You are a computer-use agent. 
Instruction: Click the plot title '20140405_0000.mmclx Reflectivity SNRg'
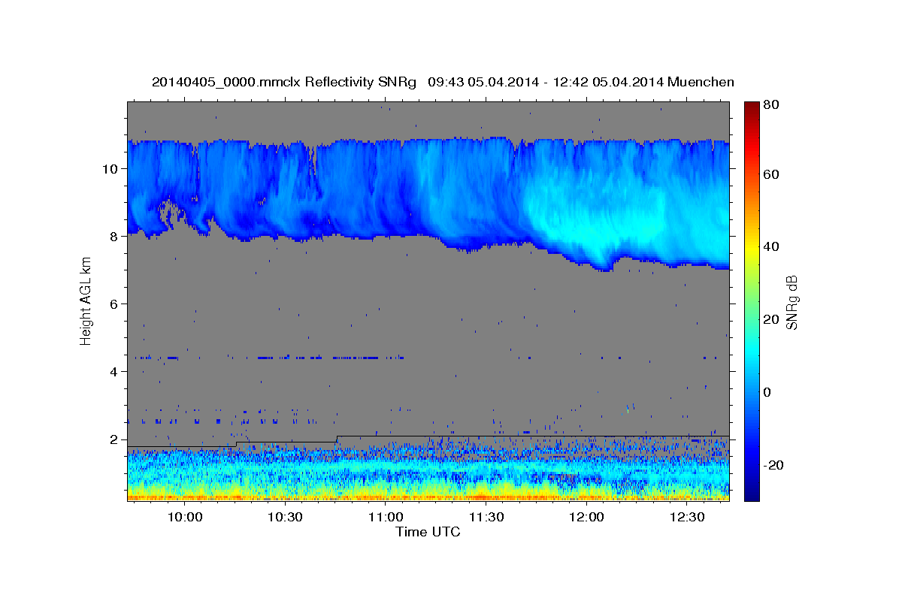point(284,82)
